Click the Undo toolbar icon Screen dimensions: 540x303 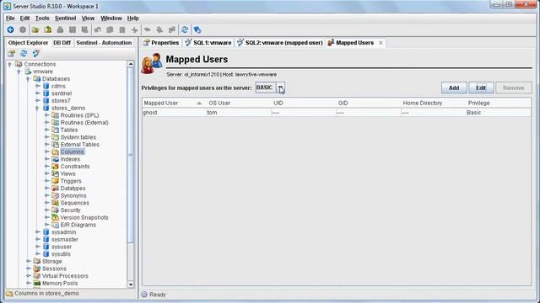tap(98, 30)
